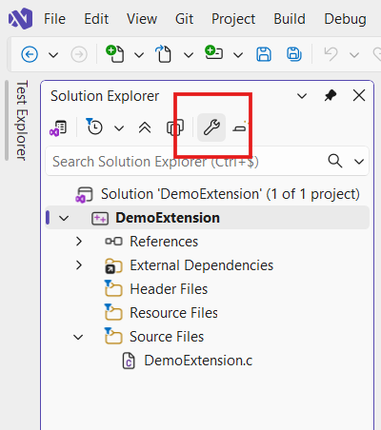
Task: Click the External Dependencies folder icon
Action: (x=113, y=265)
